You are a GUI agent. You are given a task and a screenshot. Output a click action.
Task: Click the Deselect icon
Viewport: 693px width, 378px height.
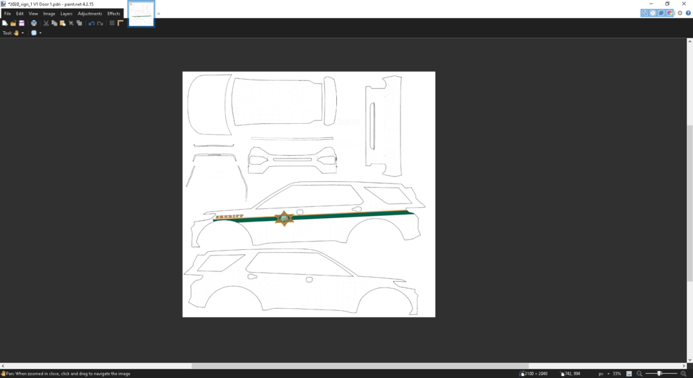pyautogui.click(x=79, y=23)
